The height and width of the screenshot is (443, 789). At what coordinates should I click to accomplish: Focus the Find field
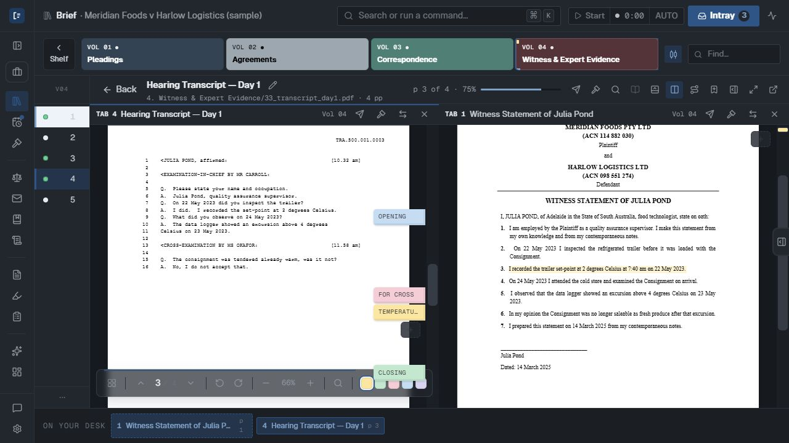pos(734,54)
